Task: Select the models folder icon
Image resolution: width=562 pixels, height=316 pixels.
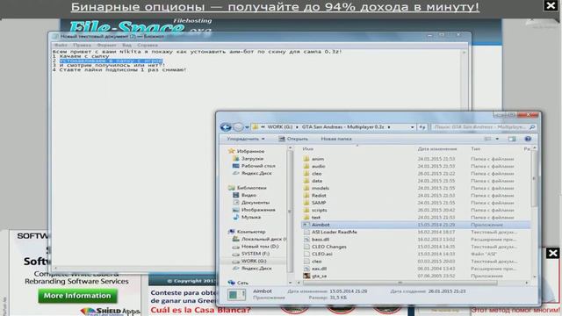Action: tap(306, 188)
